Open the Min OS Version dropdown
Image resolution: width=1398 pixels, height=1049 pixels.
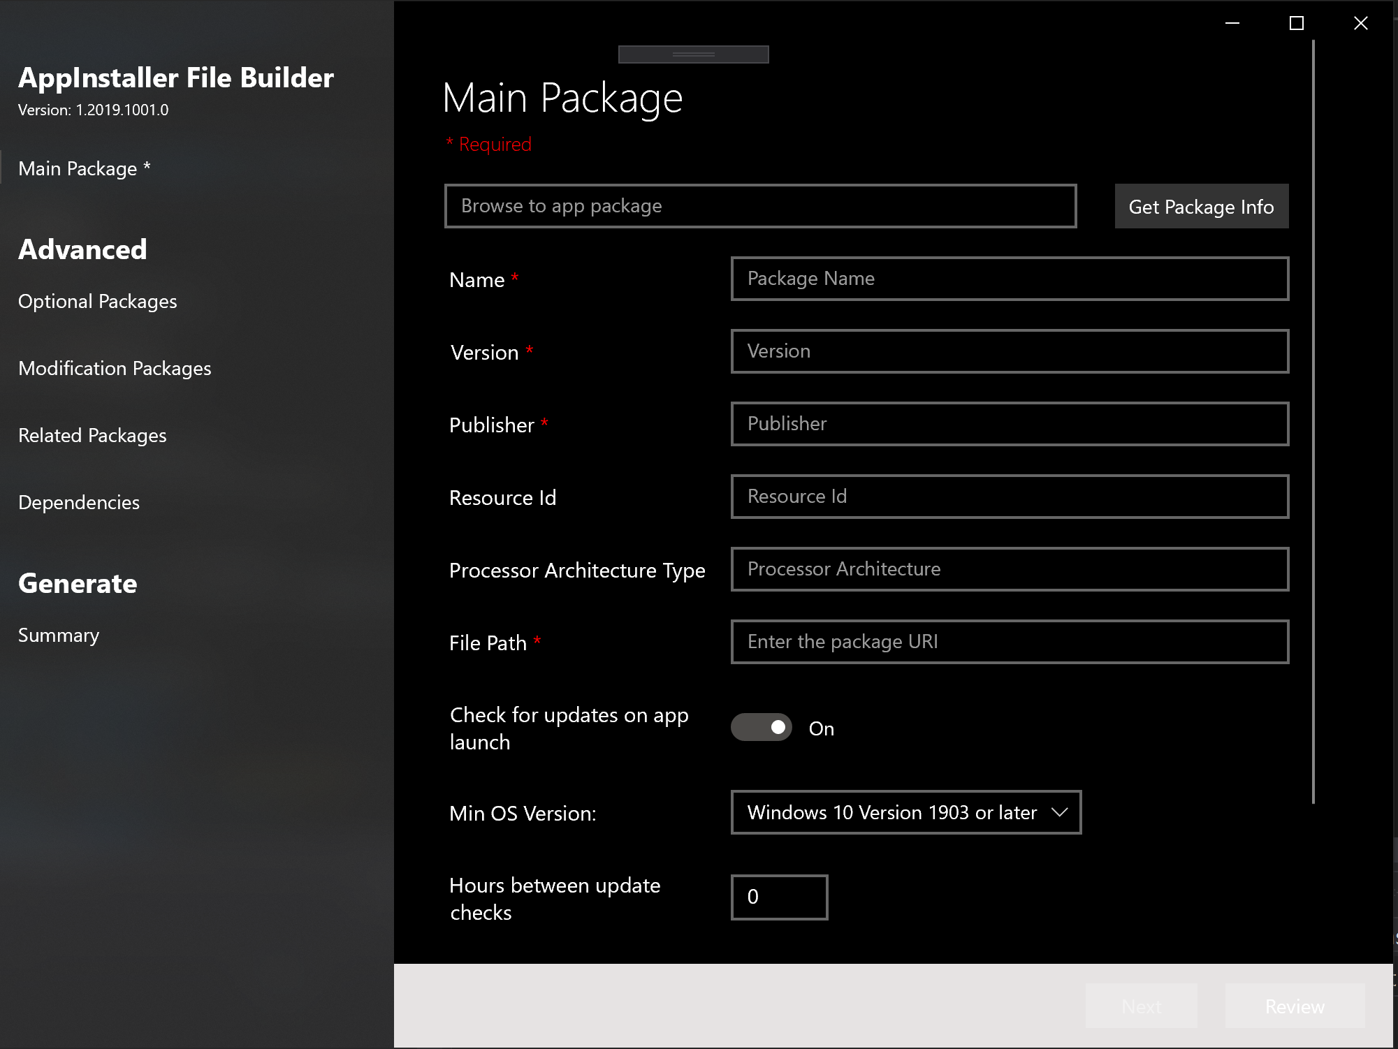[x=905, y=812]
